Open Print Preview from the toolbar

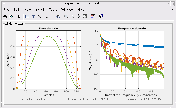(11, 17)
